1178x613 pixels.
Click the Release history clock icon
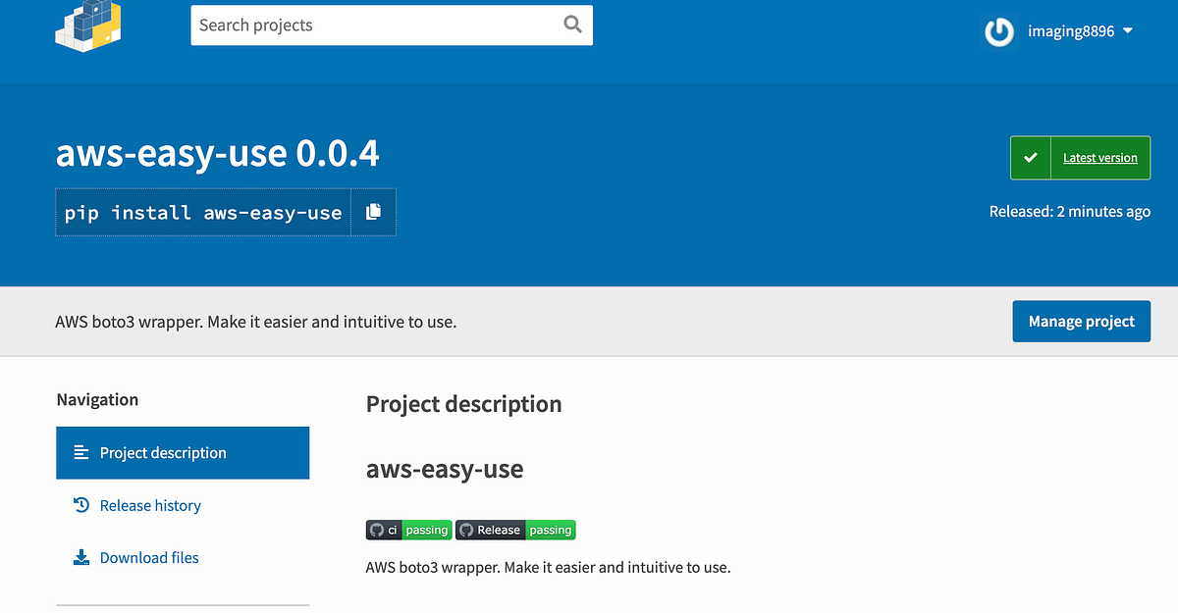point(80,504)
